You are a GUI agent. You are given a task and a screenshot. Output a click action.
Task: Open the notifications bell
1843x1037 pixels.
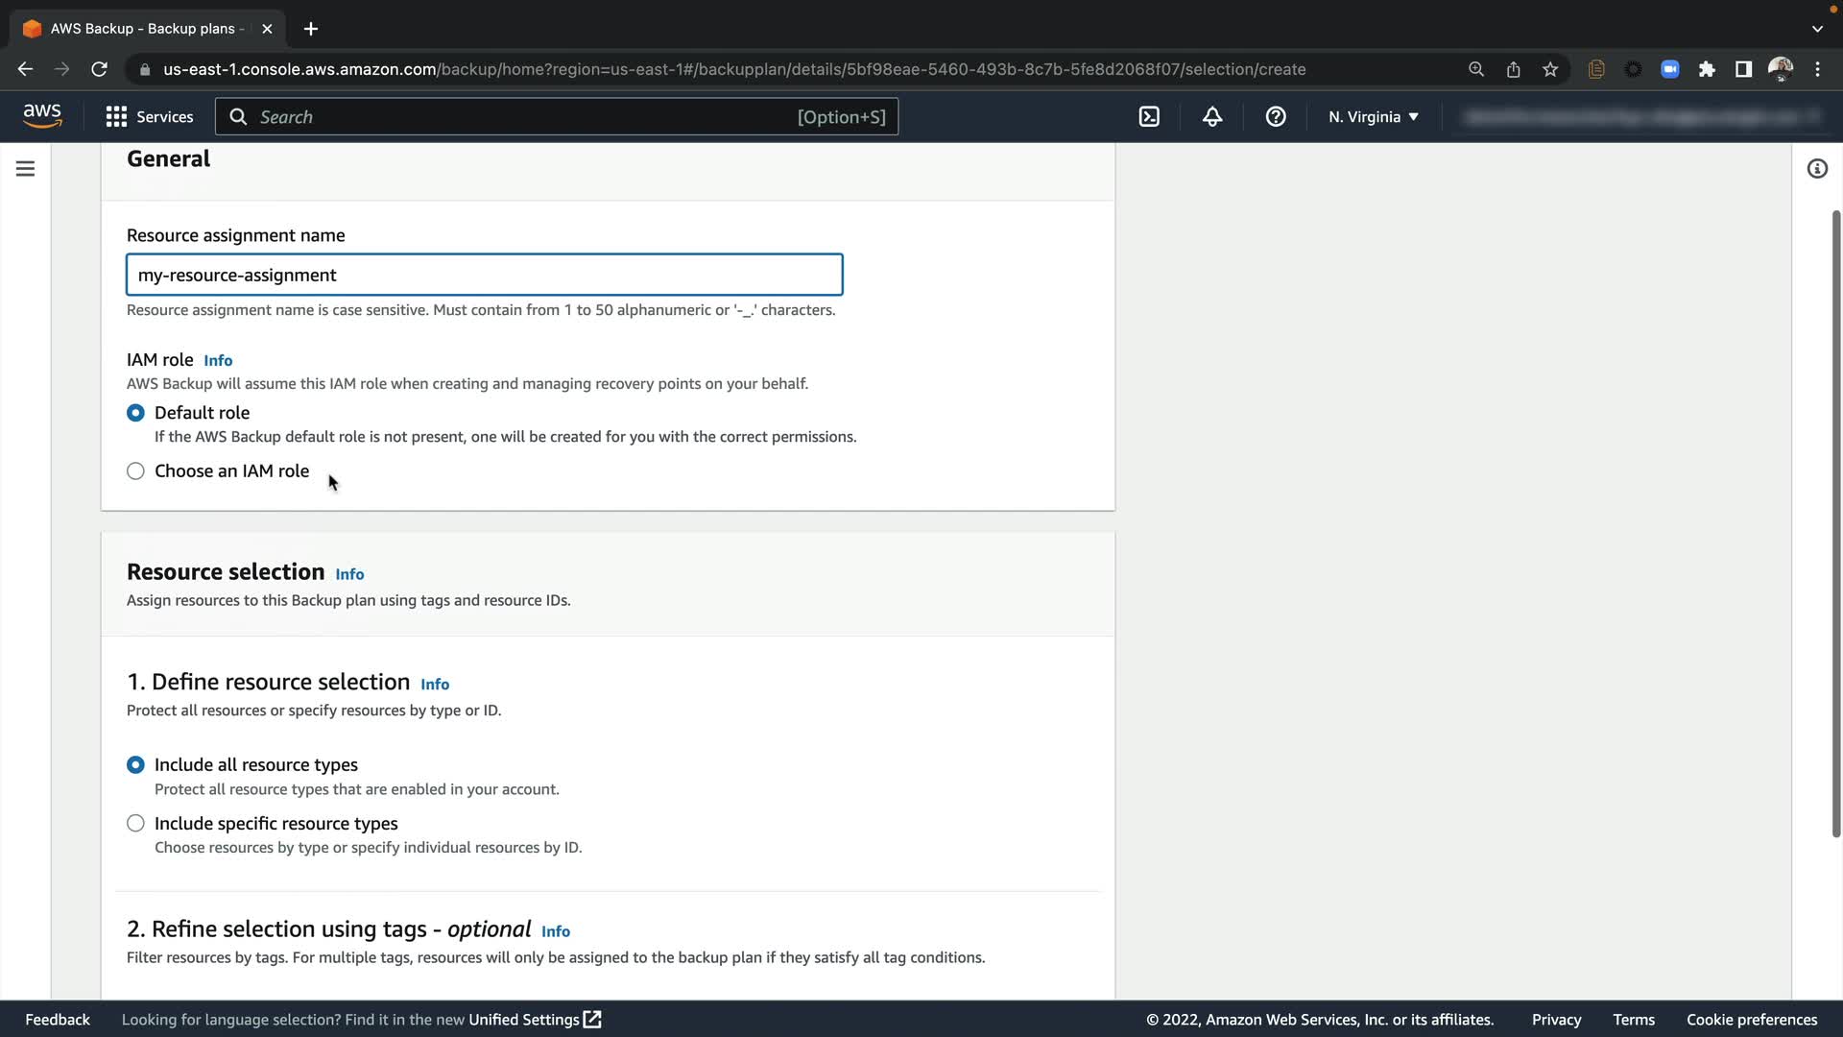pos(1212,117)
